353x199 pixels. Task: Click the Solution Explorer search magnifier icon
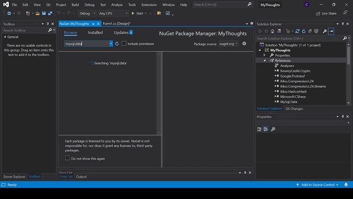pyautogui.click(x=345, y=38)
